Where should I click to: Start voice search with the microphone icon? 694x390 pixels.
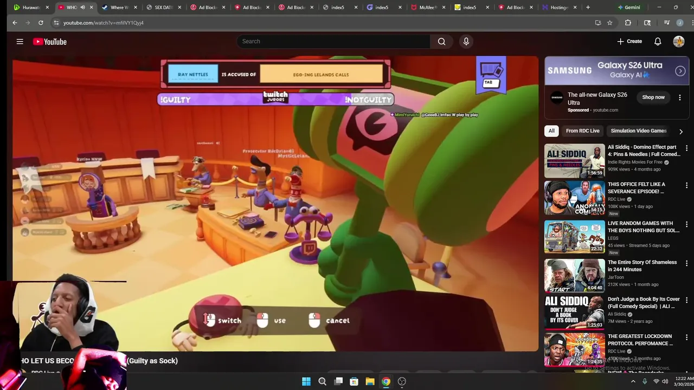466,42
